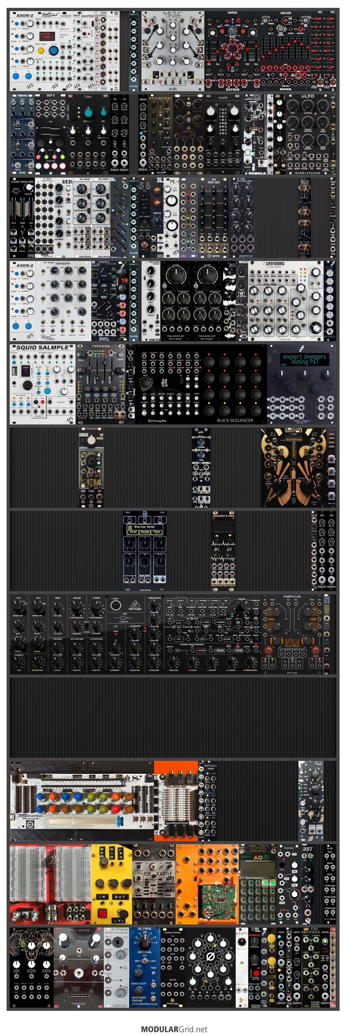Select the Euro Kastle module

[x=189, y=134]
